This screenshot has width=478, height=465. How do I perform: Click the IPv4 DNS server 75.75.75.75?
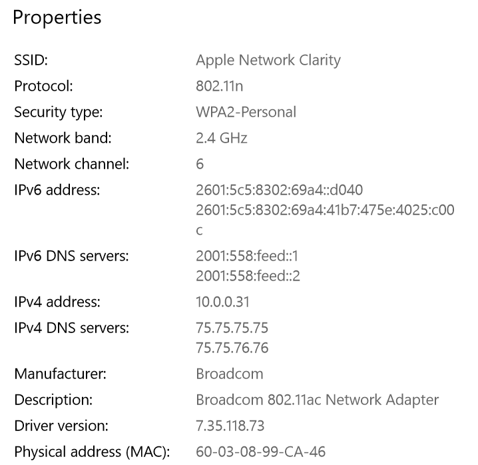click(x=232, y=328)
